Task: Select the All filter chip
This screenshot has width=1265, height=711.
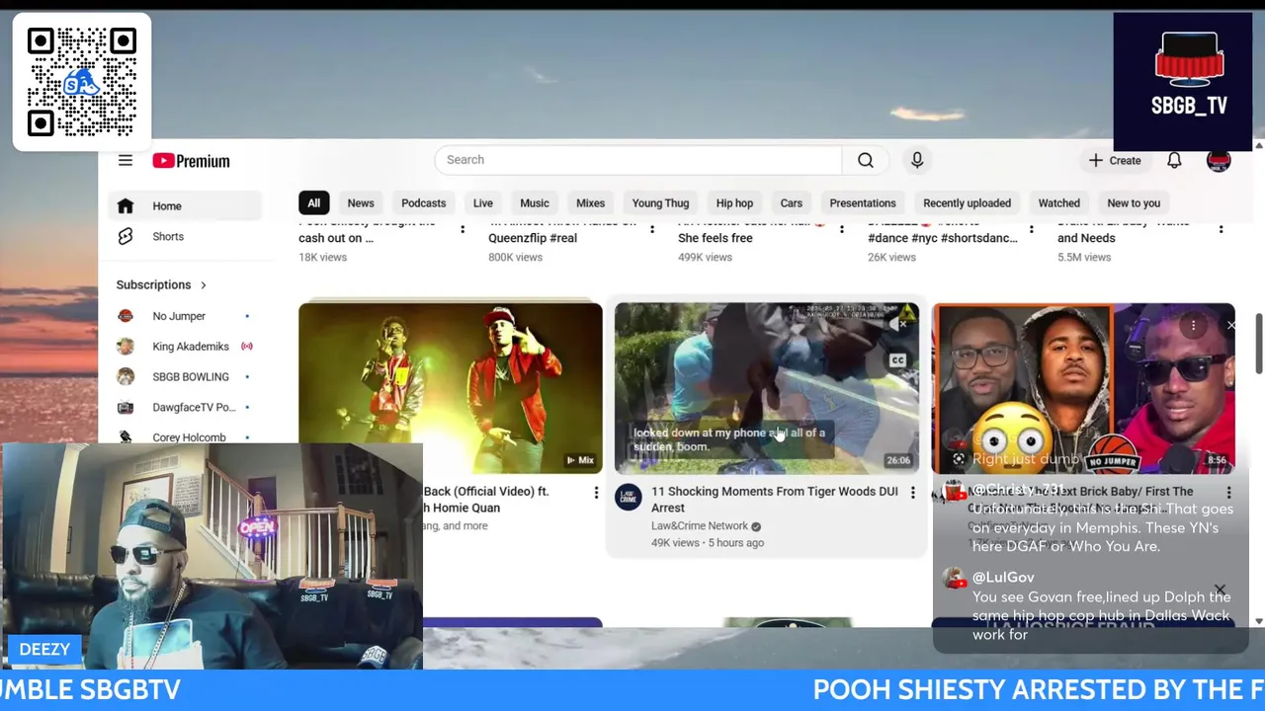Action: 313,203
